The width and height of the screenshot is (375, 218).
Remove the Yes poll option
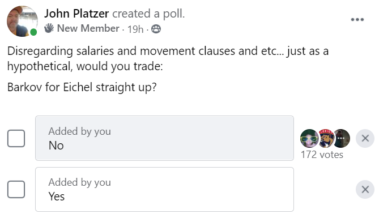[x=365, y=190]
